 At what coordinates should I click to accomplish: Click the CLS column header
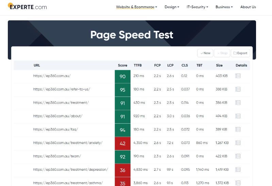click(185, 65)
